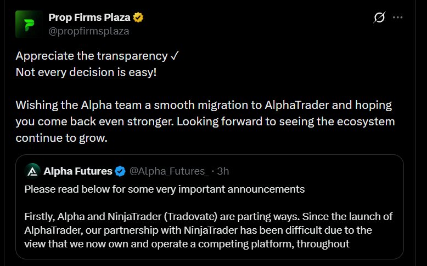Open the Alpha Futures logo avatar
The width and height of the screenshot is (427, 266).
32,171
